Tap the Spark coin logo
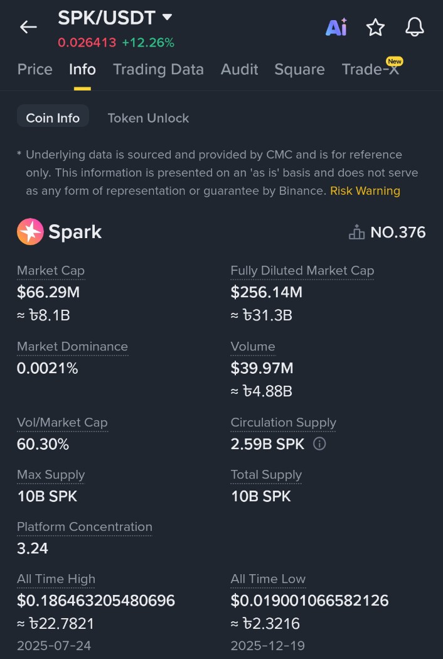The image size is (443, 659). click(30, 232)
